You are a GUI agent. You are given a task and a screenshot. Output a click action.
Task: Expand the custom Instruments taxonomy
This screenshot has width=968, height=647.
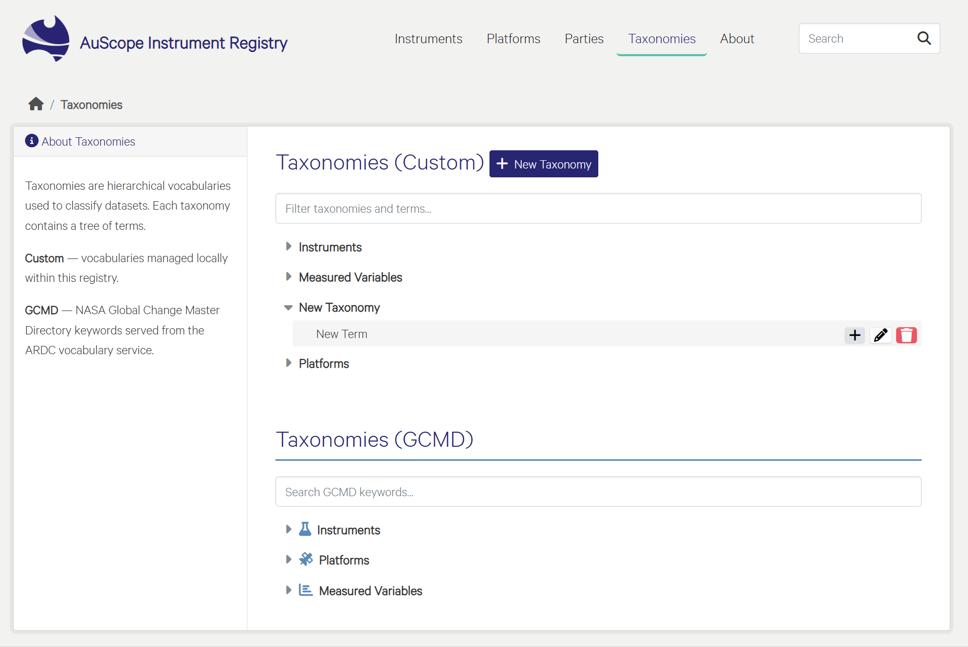pos(288,246)
